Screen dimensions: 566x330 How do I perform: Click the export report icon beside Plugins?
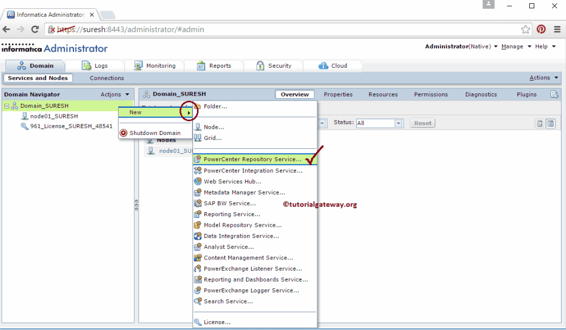(554, 94)
